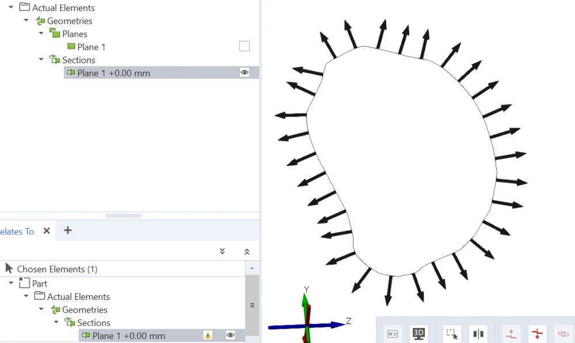Click the leftmost view layout icon in bottom toolbar
The height and width of the screenshot is (343, 575).
[x=393, y=333]
